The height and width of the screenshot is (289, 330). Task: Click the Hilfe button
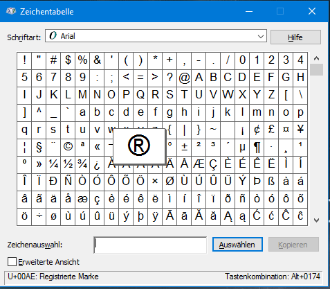tap(295, 37)
